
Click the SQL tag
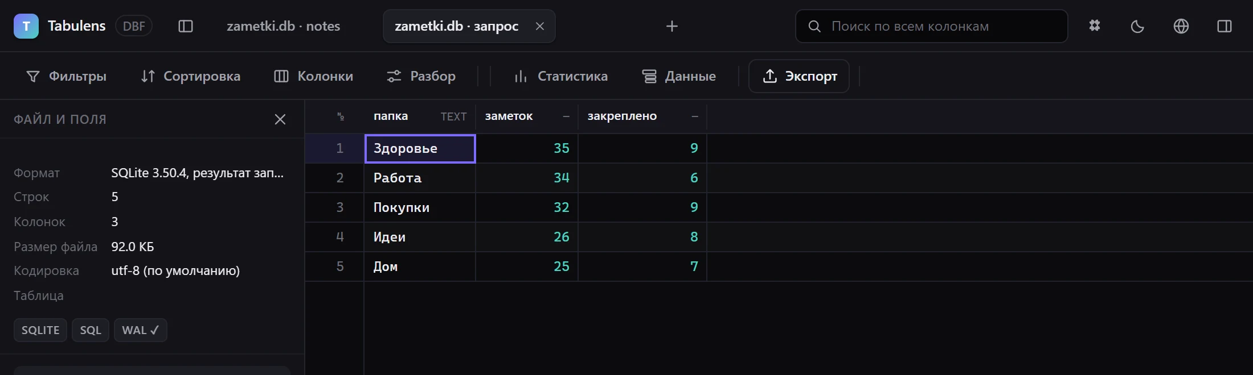click(91, 330)
